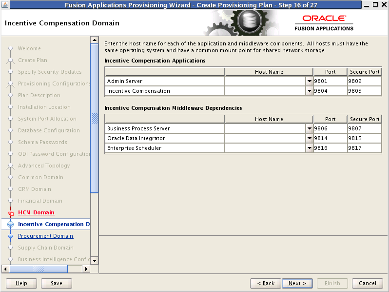389x292 pixels.
Task: Open the Procurement Domain step link
Action: pyautogui.click(x=46, y=236)
